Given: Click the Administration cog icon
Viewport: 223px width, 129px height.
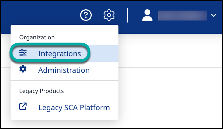Looking at the screenshot, I should click(23, 69).
